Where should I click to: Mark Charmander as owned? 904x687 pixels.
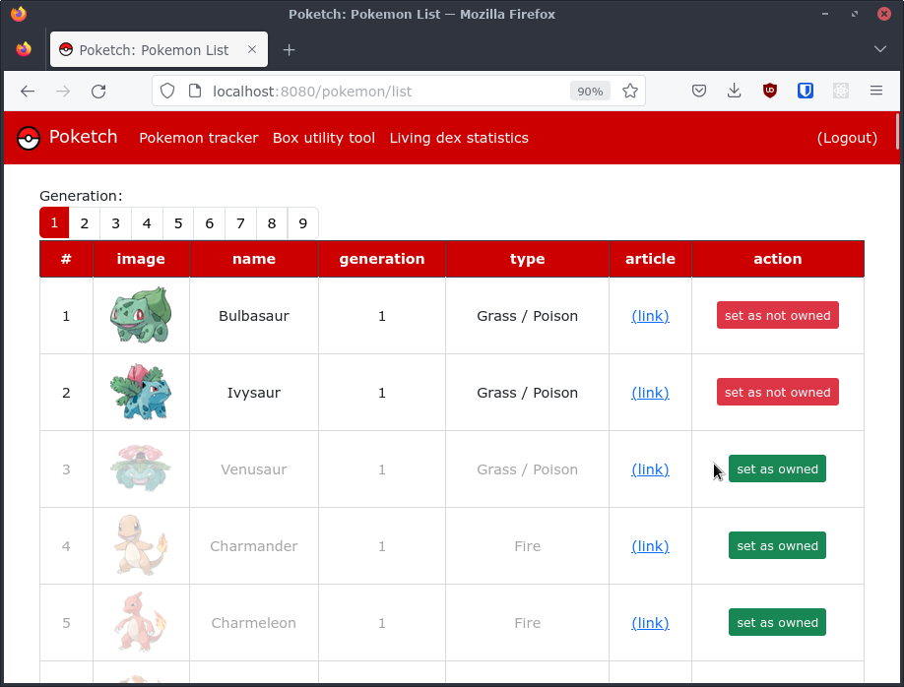tap(777, 545)
